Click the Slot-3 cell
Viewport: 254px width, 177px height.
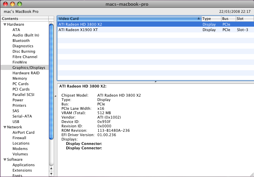coord(243,30)
